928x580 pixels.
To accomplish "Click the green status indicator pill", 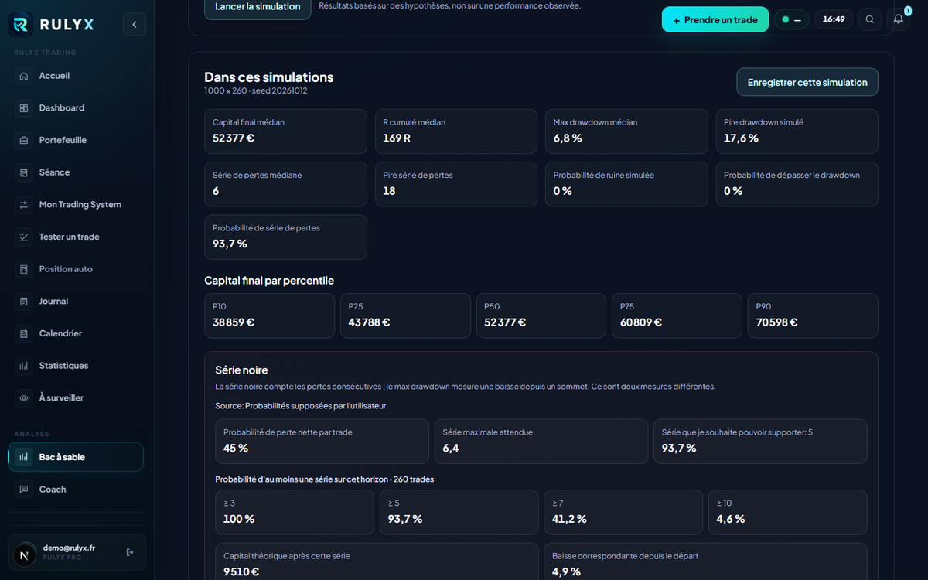I will pos(792,19).
